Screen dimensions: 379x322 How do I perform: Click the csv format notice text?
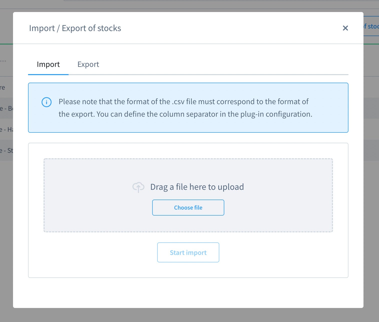(x=185, y=108)
